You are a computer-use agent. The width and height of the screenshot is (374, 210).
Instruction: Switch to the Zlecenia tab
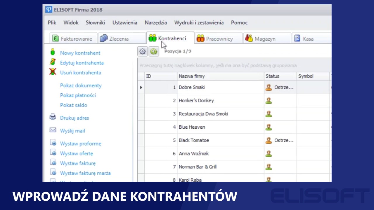click(x=121, y=38)
